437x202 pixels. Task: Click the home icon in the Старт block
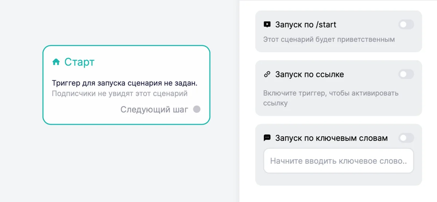pyautogui.click(x=56, y=62)
